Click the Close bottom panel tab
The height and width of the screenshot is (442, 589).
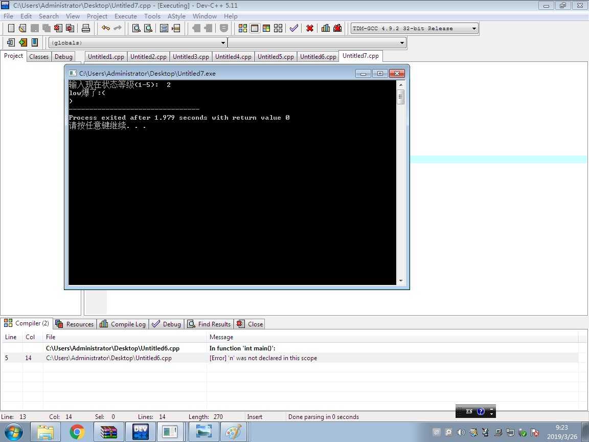[x=250, y=324]
